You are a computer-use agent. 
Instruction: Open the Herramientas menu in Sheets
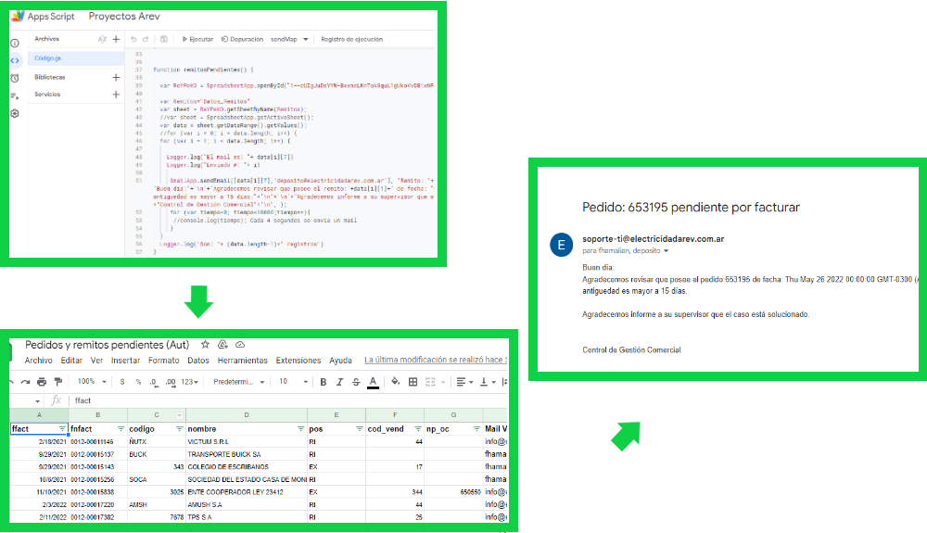242,360
